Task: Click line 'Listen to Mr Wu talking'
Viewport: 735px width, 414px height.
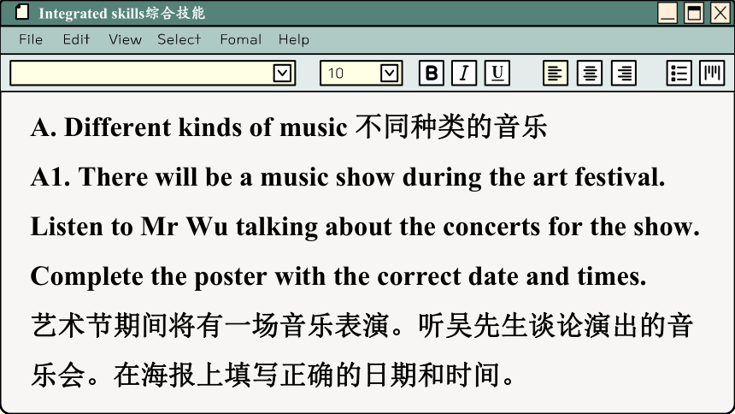Action: click(365, 228)
